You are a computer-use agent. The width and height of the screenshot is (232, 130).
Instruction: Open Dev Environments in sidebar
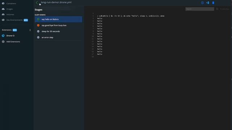tap(15, 20)
